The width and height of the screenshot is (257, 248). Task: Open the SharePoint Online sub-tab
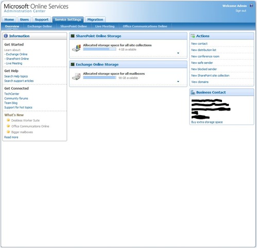coord(74,26)
